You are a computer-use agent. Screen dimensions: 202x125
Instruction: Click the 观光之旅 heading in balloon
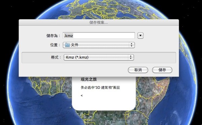click(x=89, y=79)
